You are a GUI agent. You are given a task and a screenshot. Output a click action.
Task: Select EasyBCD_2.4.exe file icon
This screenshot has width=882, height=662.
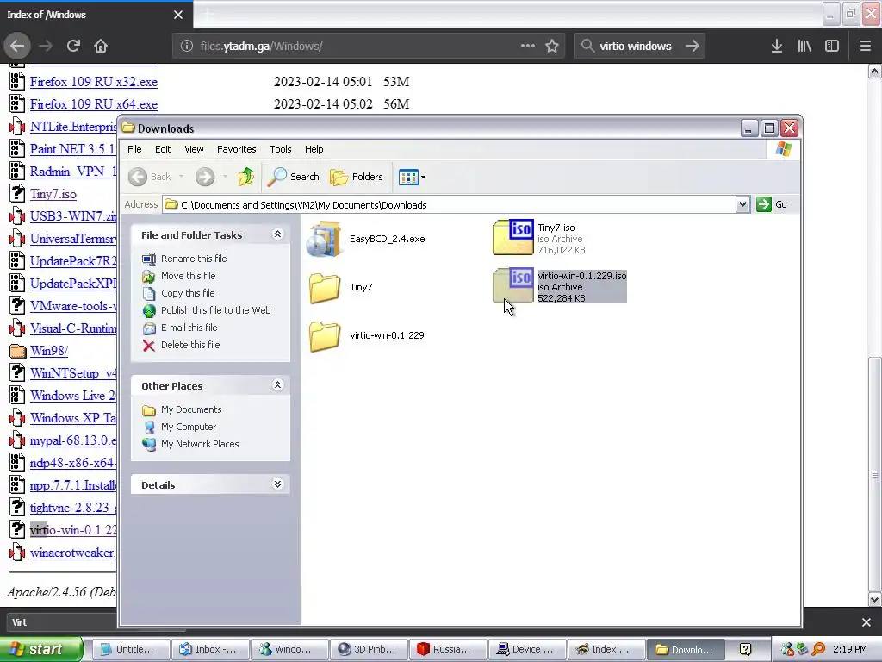[324, 239]
